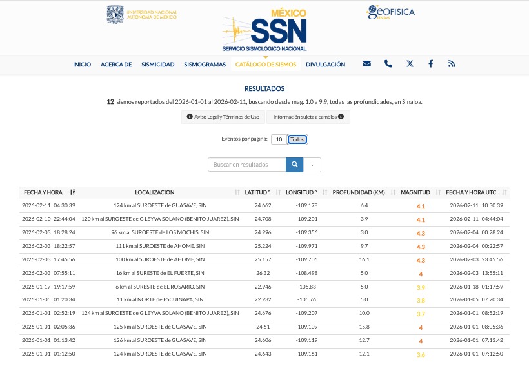Click Información sujeta a cambios button
Image resolution: width=529 pixels, height=375 pixels.
(308, 117)
